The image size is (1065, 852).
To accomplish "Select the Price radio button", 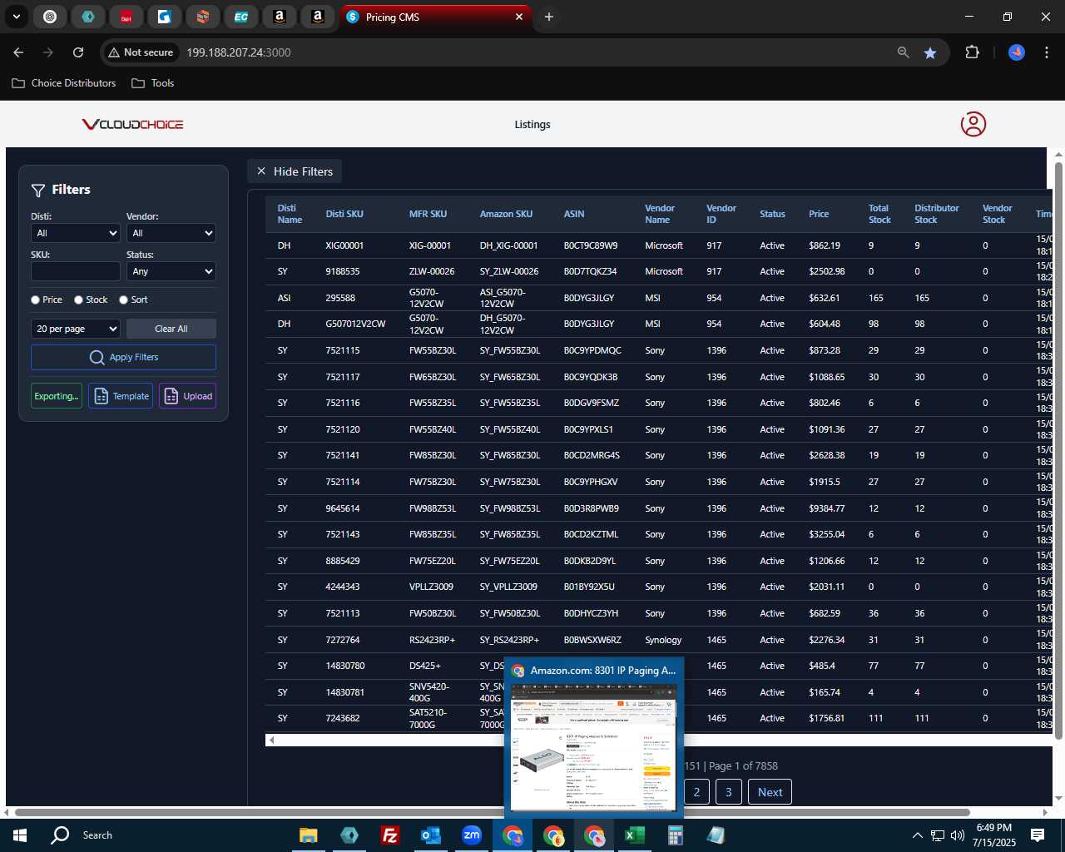I will [x=35, y=300].
